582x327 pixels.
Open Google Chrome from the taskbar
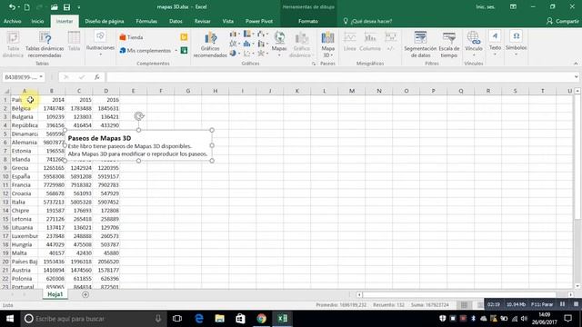tap(261, 319)
